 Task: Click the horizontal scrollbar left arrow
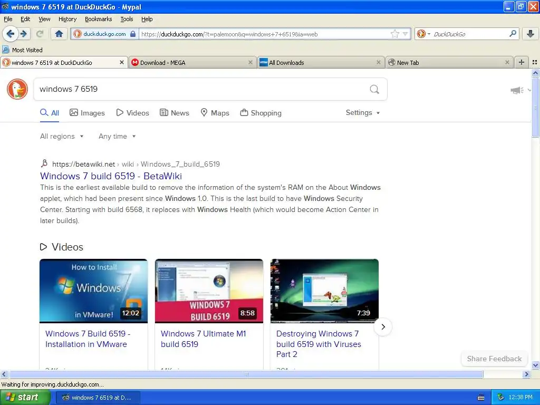pos(4,374)
